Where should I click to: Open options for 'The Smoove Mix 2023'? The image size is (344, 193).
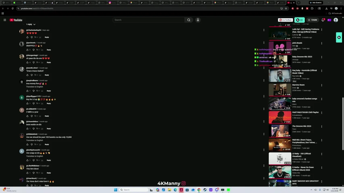pos(322,127)
